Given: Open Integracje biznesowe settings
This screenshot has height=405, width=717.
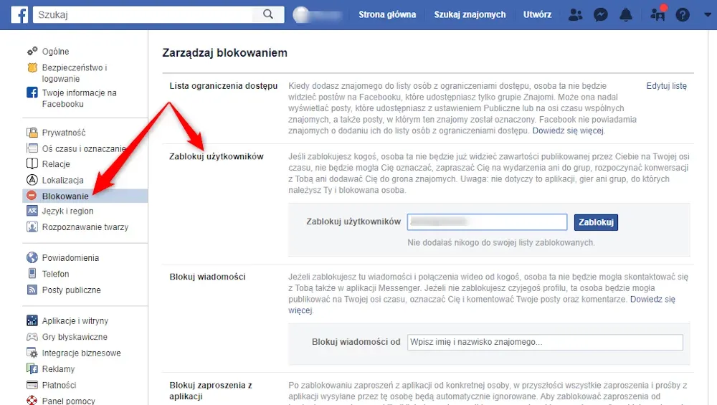Looking at the screenshot, I should (82, 353).
